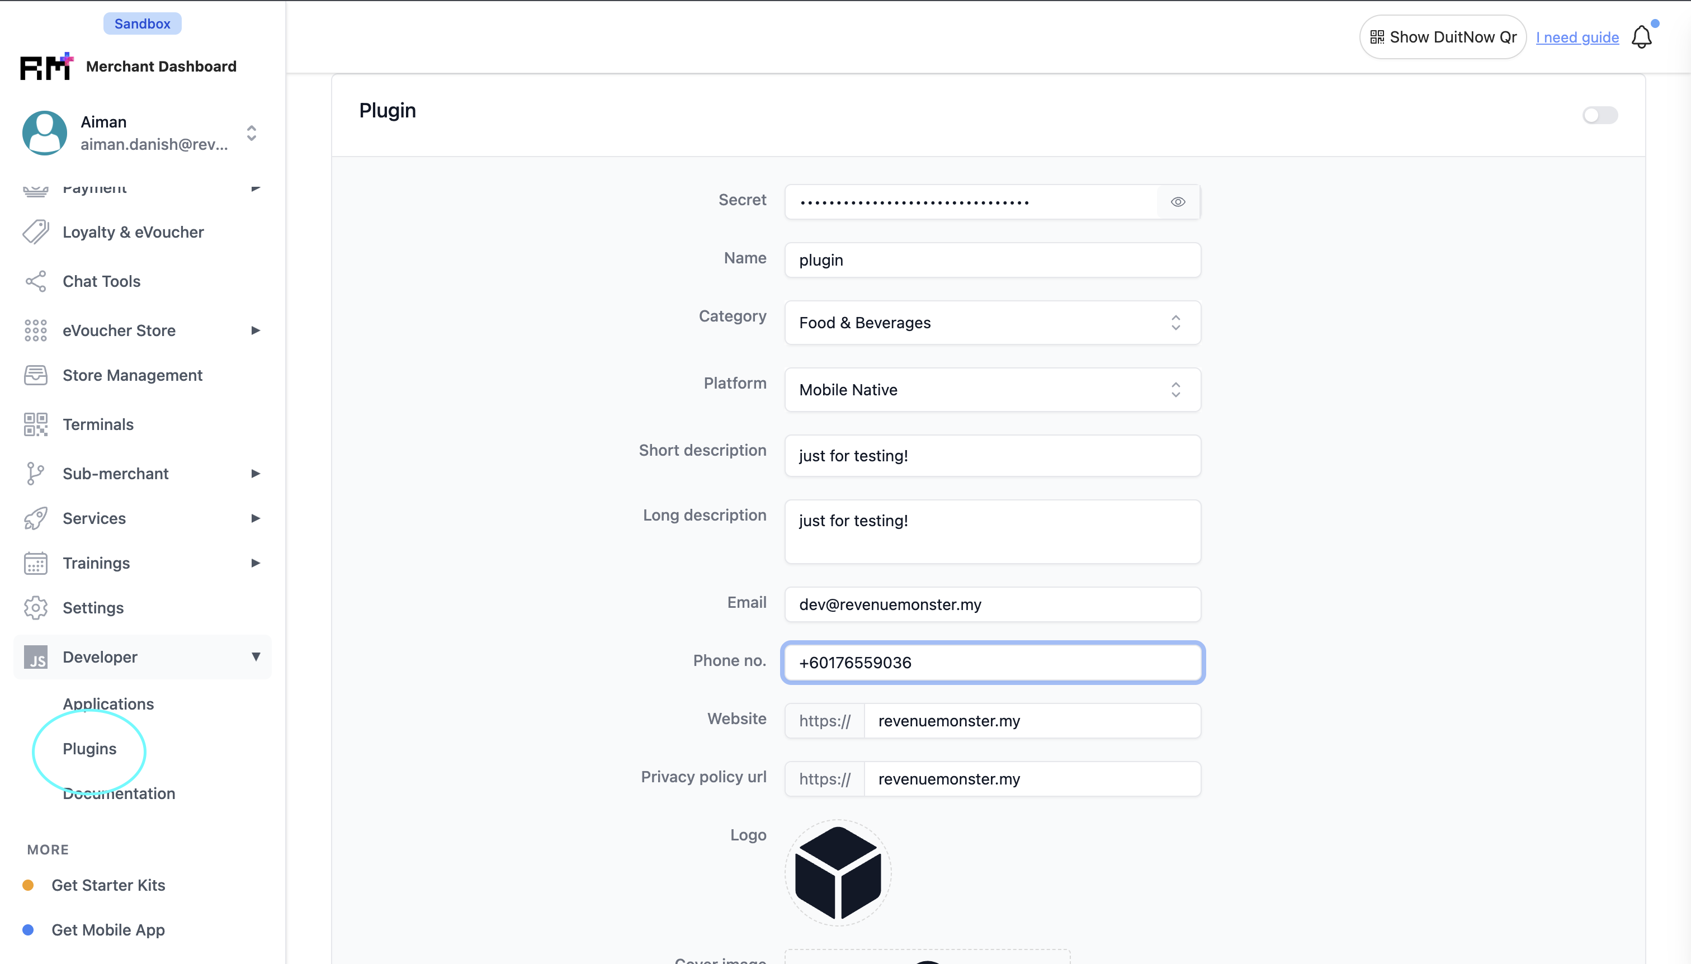The width and height of the screenshot is (1691, 964).
Task: Click the RM Merchant Dashboard logo
Action: pyautogui.click(x=46, y=66)
